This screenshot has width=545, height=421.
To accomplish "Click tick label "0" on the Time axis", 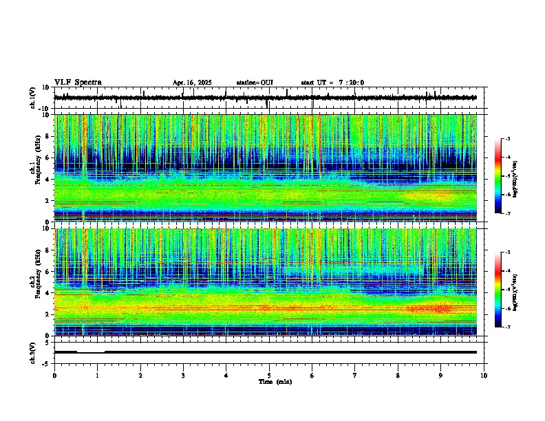I will pyautogui.click(x=54, y=376).
